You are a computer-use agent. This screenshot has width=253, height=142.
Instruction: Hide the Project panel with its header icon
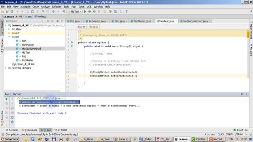62,21
